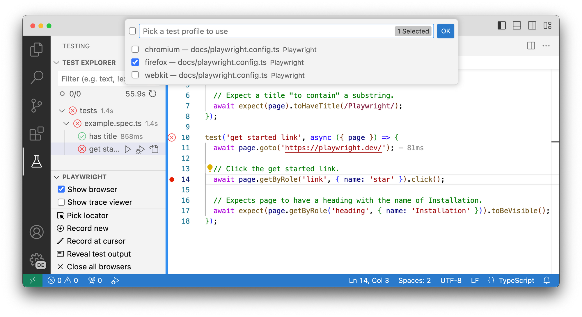Open notifications bell in status bar
The width and height of the screenshot is (582, 317).
547,280
